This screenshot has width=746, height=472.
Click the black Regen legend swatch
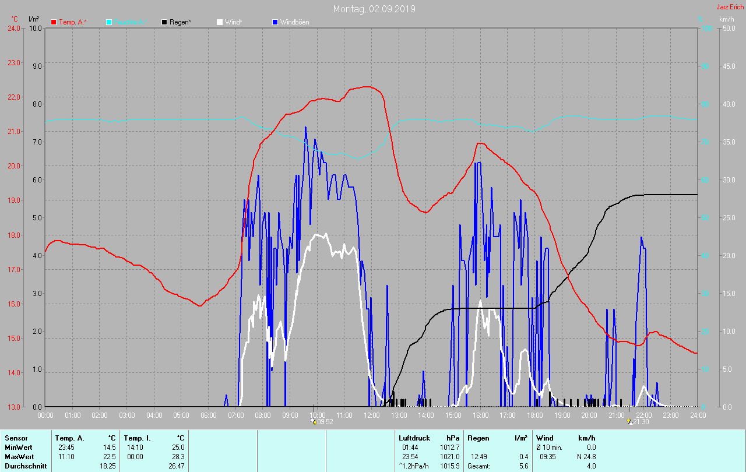pyautogui.click(x=165, y=22)
